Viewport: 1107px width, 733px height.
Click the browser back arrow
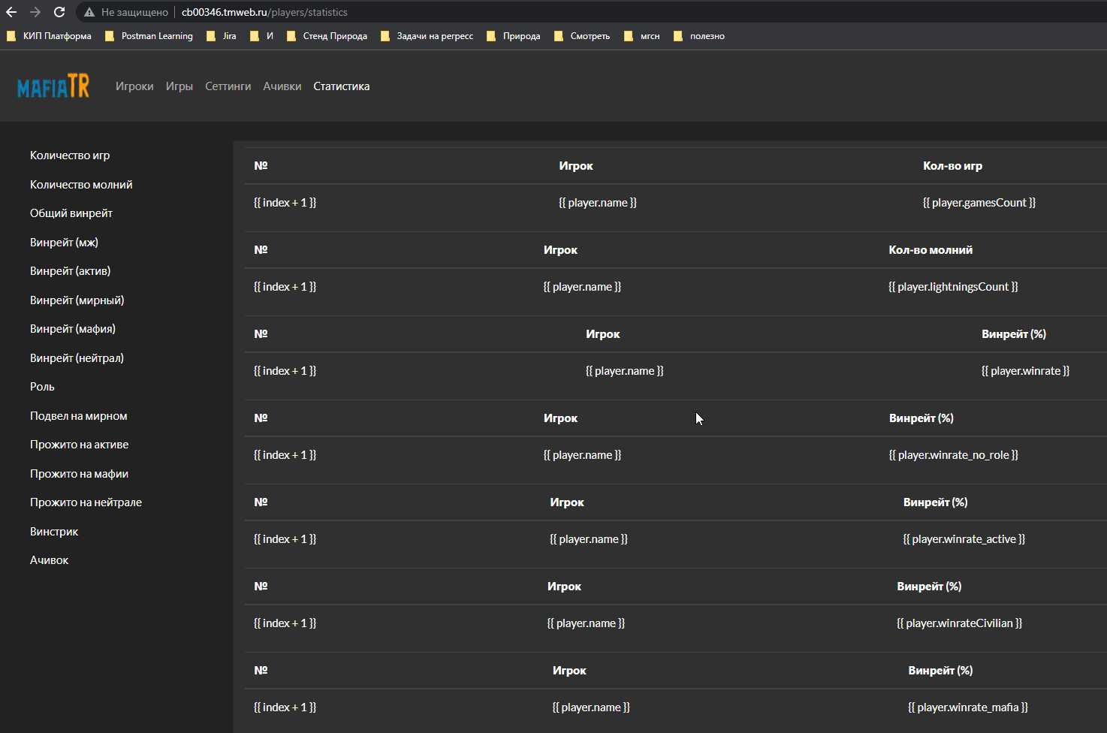tap(11, 12)
